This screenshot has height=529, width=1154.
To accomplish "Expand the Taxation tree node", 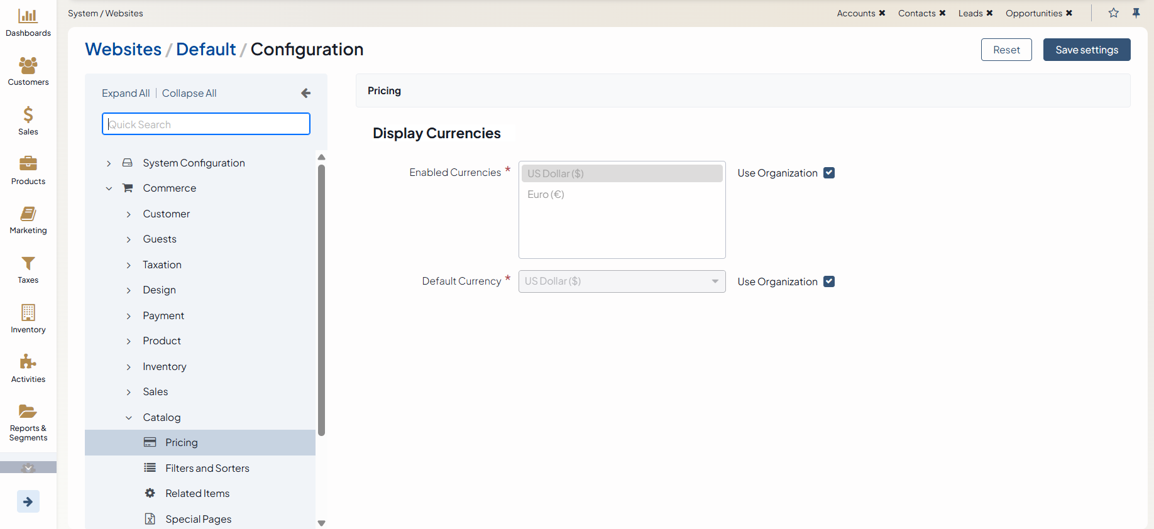I will click(x=129, y=265).
